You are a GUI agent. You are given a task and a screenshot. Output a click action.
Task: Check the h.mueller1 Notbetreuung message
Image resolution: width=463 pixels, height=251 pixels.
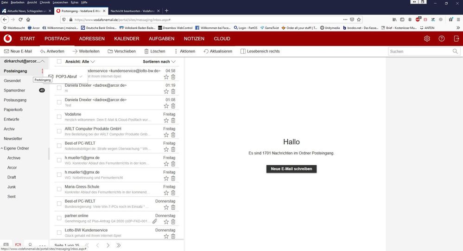[x=59, y=175]
